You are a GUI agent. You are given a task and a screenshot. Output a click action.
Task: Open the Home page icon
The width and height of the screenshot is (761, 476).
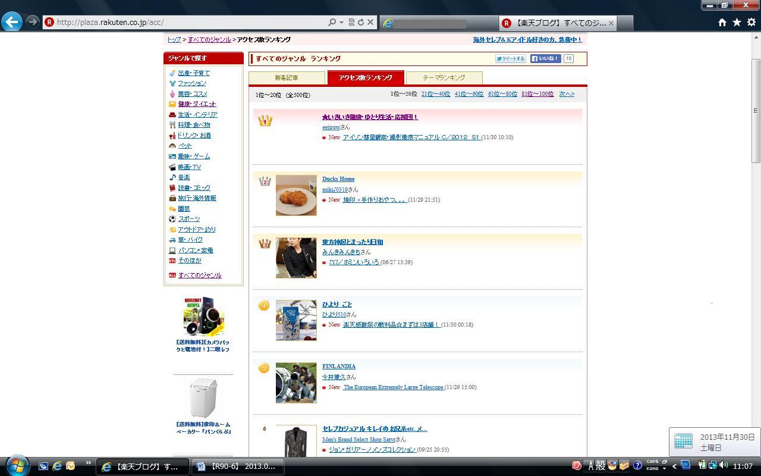tap(722, 22)
